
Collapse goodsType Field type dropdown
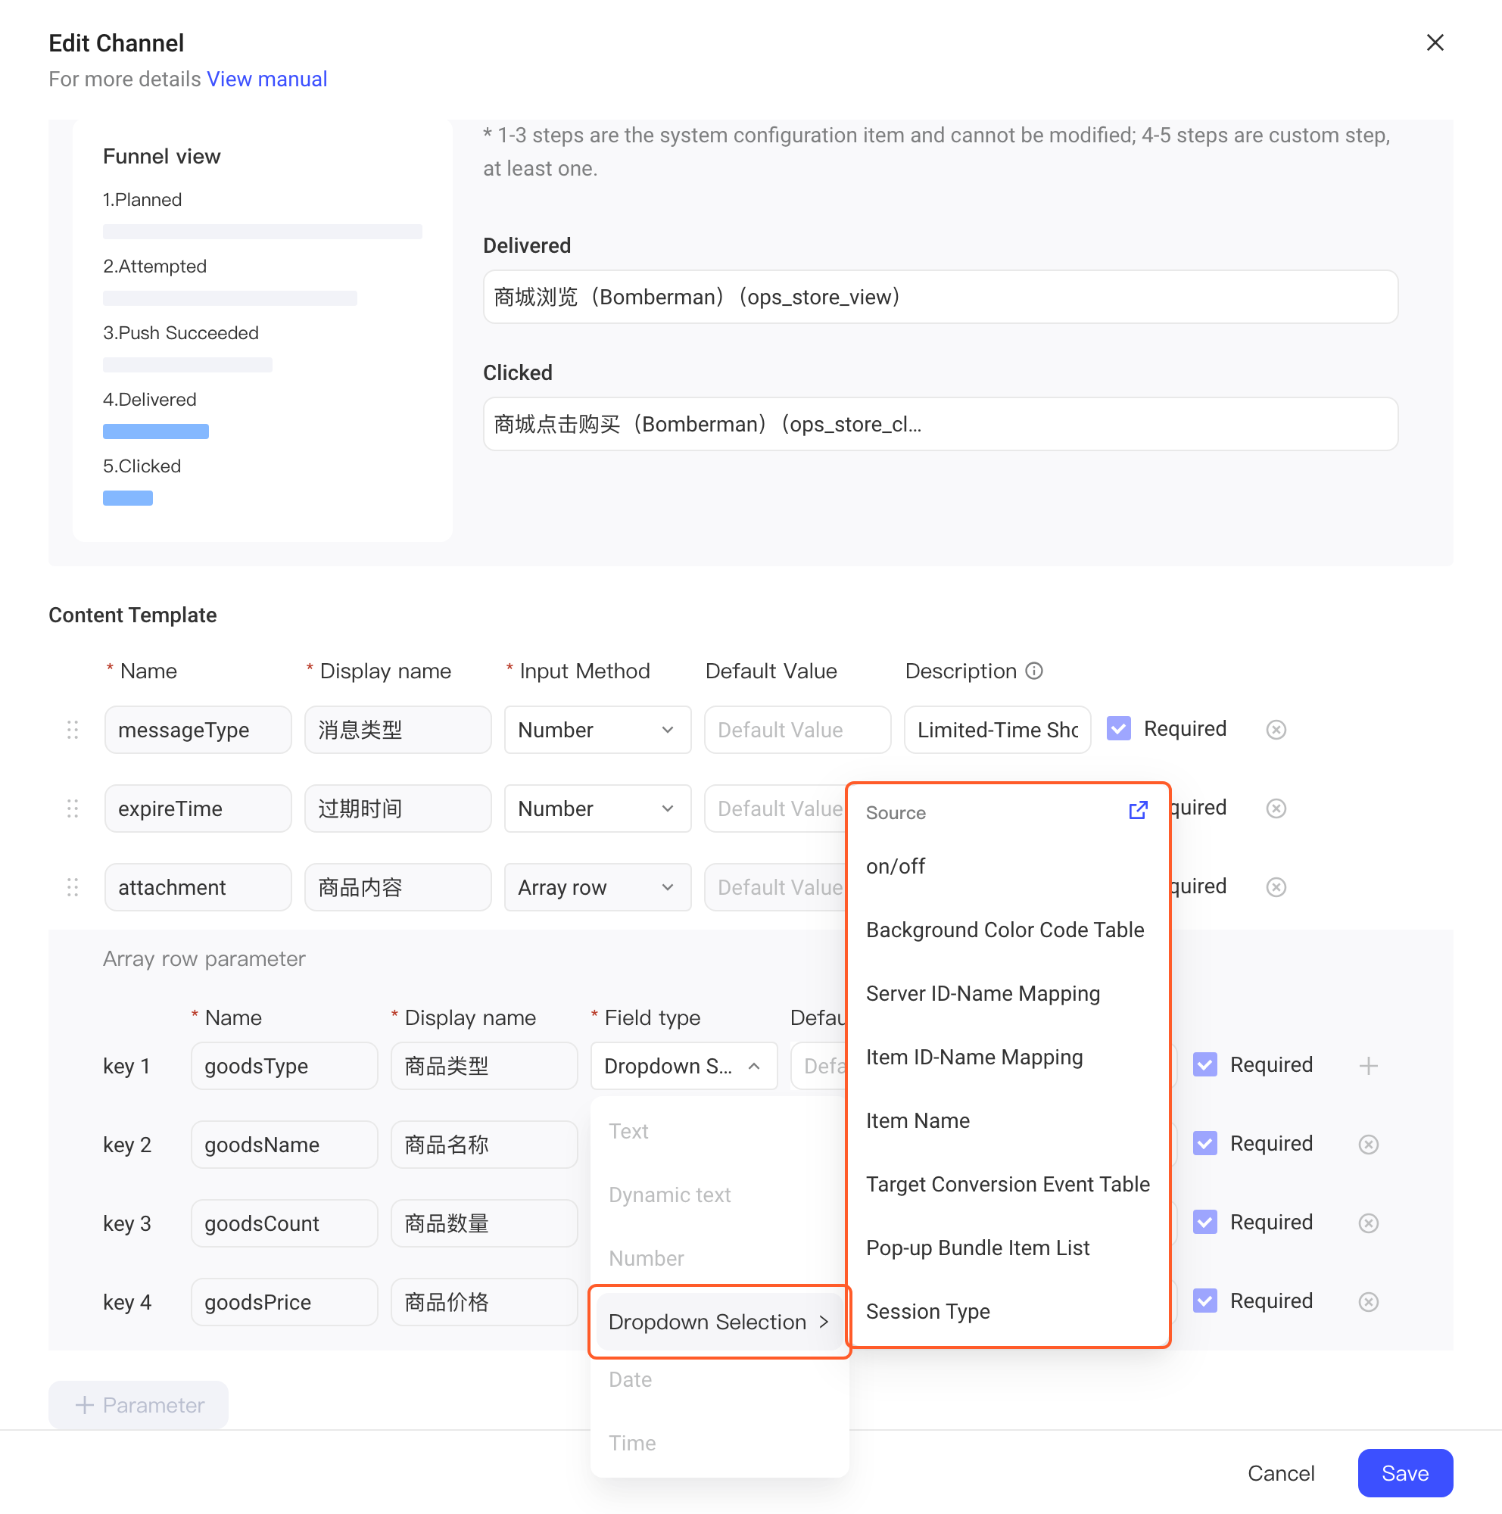tap(683, 1066)
